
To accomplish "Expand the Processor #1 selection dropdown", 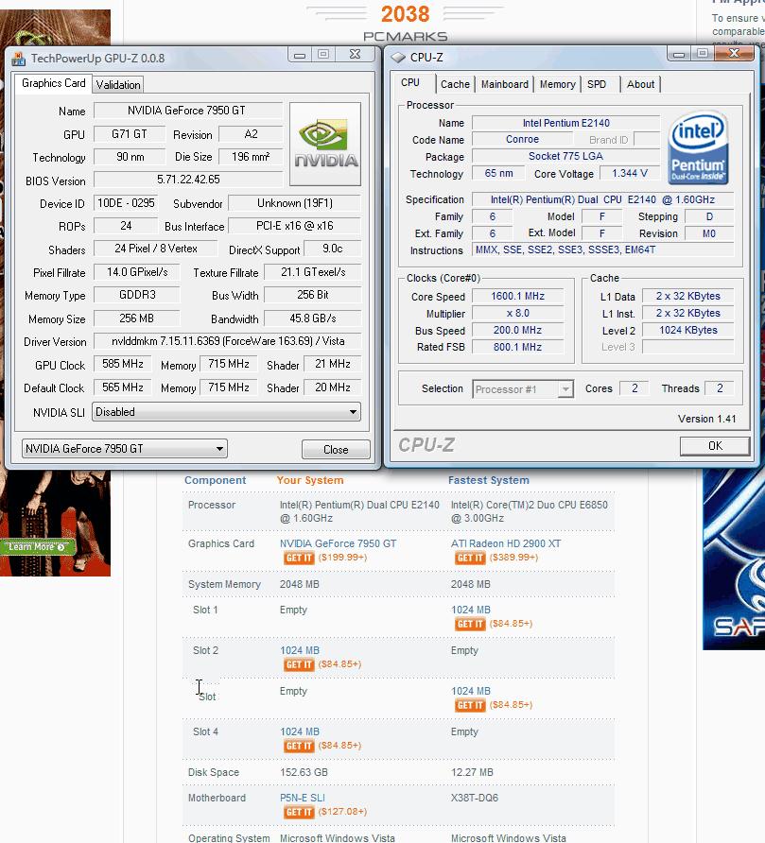I will pyautogui.click(x=523, y=388).
